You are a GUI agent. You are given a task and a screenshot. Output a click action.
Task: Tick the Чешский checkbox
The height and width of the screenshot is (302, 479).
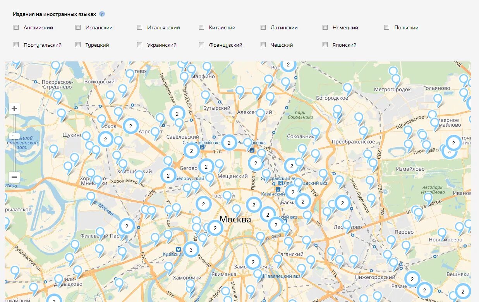(263, 45)
